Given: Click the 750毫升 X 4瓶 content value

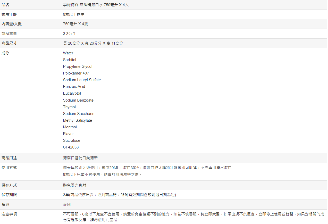Looking at the screenshot, I should click(x=75, y=24).
